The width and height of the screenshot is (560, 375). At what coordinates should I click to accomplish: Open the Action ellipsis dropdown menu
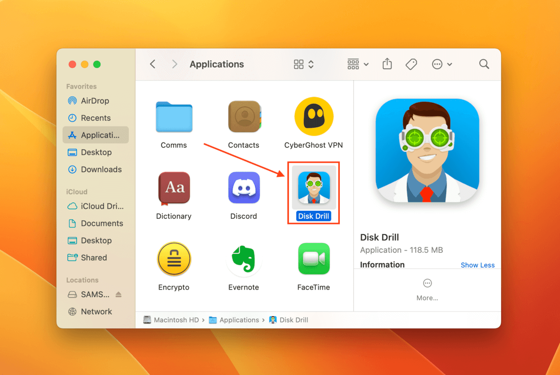tap(442, 64)
